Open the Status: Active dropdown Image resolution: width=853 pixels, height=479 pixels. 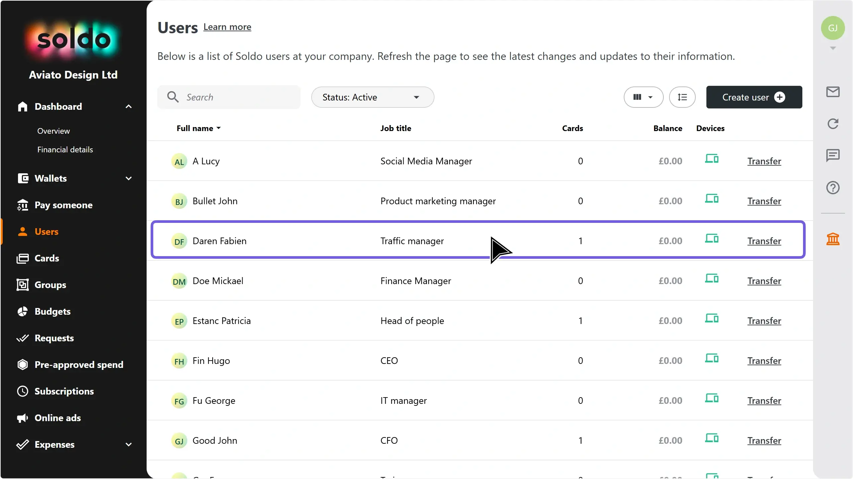click(x=372, y=97)
